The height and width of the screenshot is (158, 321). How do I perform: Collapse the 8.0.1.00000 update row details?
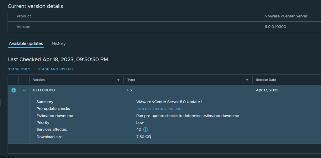pyautogui.click(x=24, y=90)
